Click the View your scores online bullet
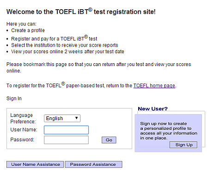The height and width of the screenshot is (175, 208). (x=67, y=52)
